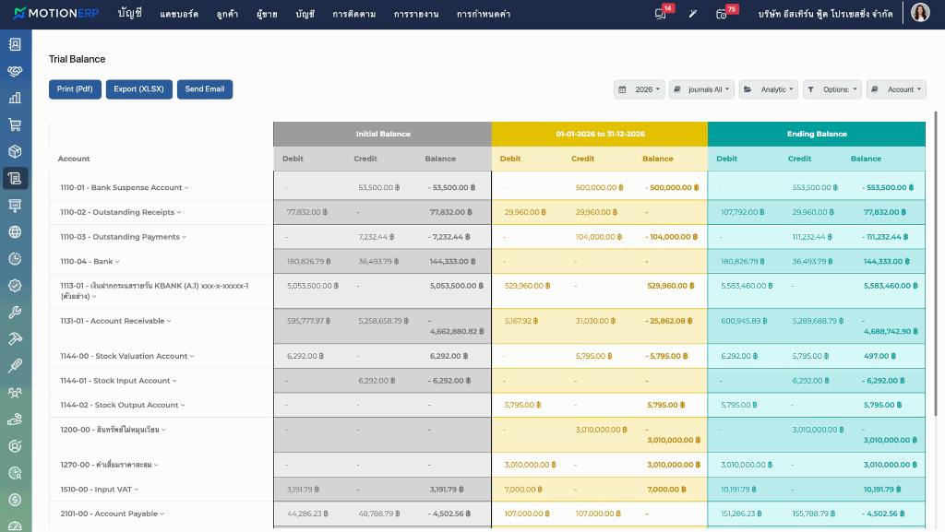Image resolution: width=945 pixels, height=532 pixels.
Task: Open the Analytic filter dropdown
Action: tap(769, 89)
